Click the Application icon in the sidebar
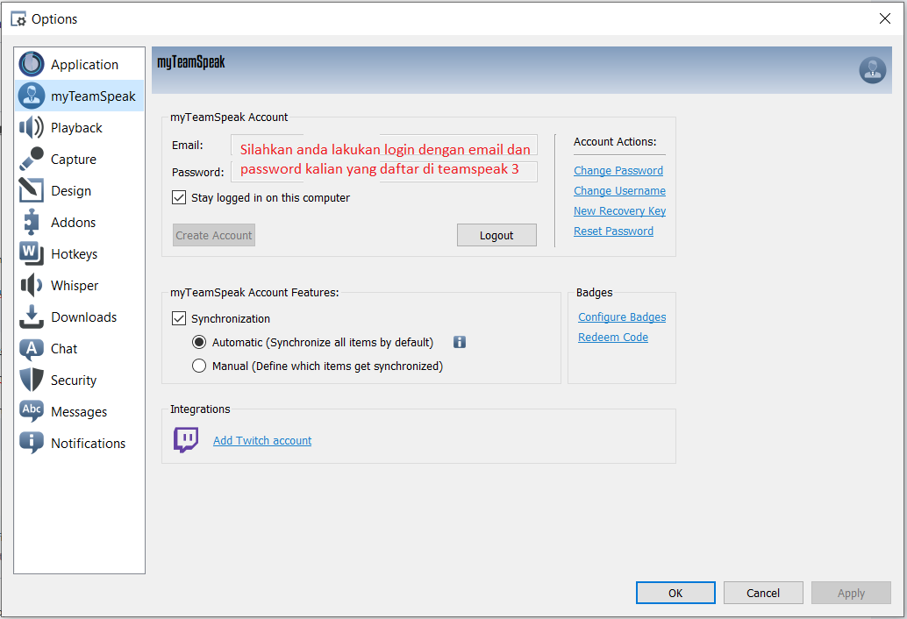Image resolution: width=907 pixels, height=619 pixels. (32, 64)
